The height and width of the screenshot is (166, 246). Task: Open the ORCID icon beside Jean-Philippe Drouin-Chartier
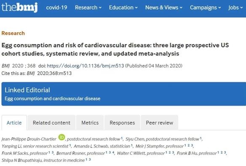(61, 137)
